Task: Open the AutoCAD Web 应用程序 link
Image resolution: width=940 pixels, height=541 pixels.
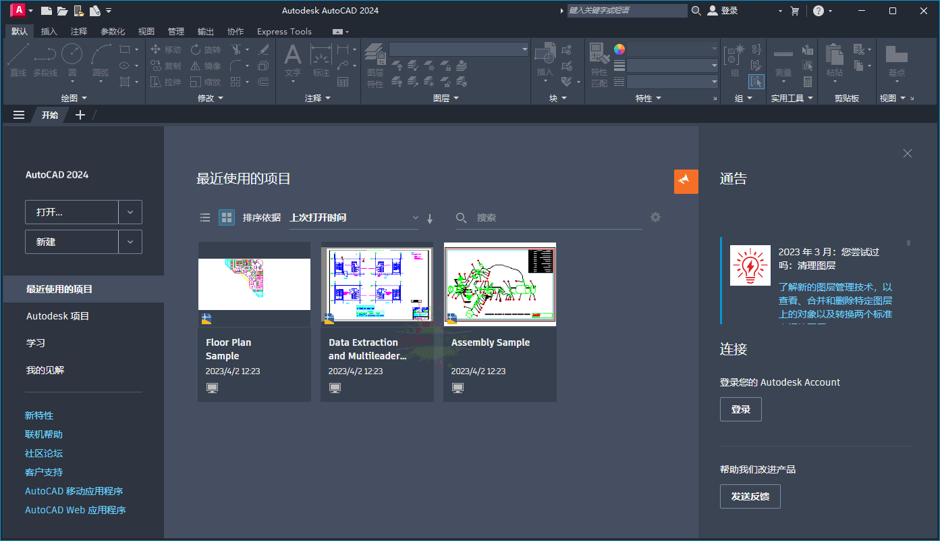Action: 75,509
